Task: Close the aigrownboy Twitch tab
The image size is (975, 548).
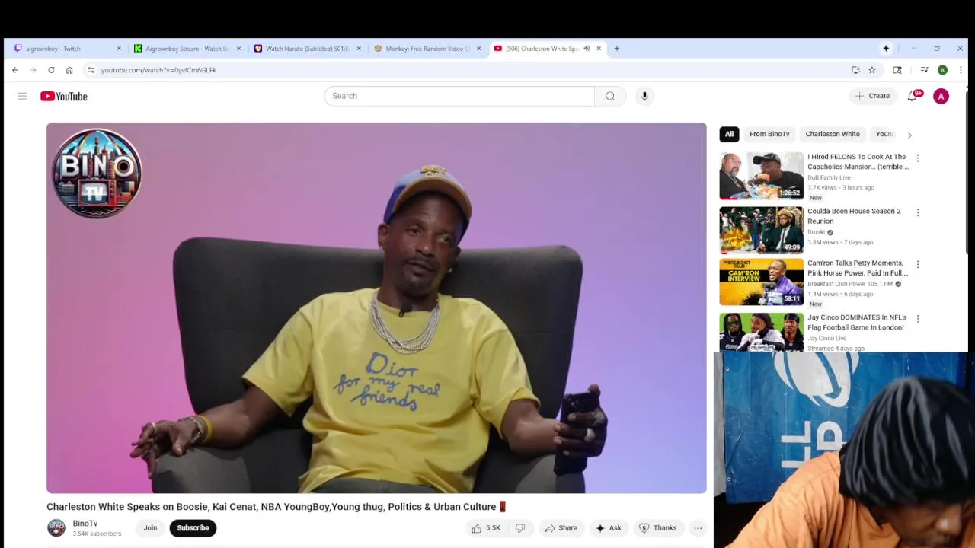Action: click(x=119, y=49)
